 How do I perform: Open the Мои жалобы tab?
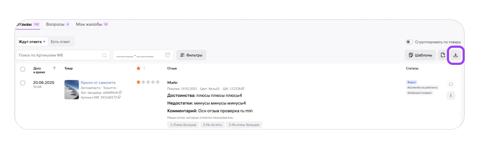[x=89, y=24]
